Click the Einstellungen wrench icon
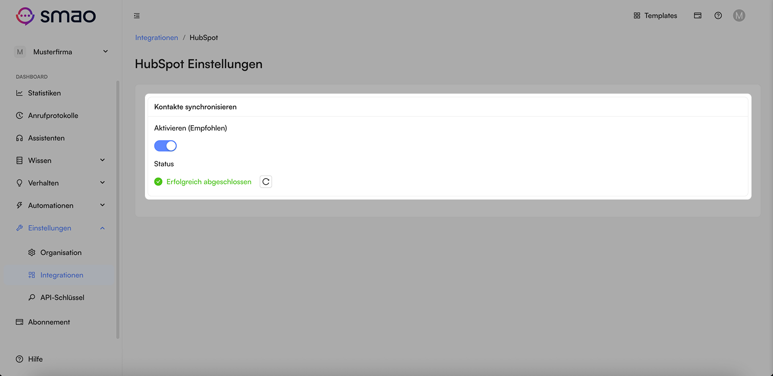The width and height of the screenshot is (773, 376). 19,228
